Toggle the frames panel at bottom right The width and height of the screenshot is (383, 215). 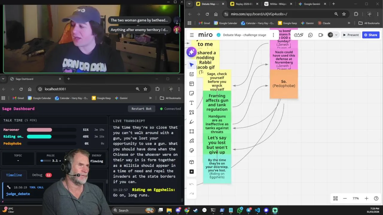(335, 198)
